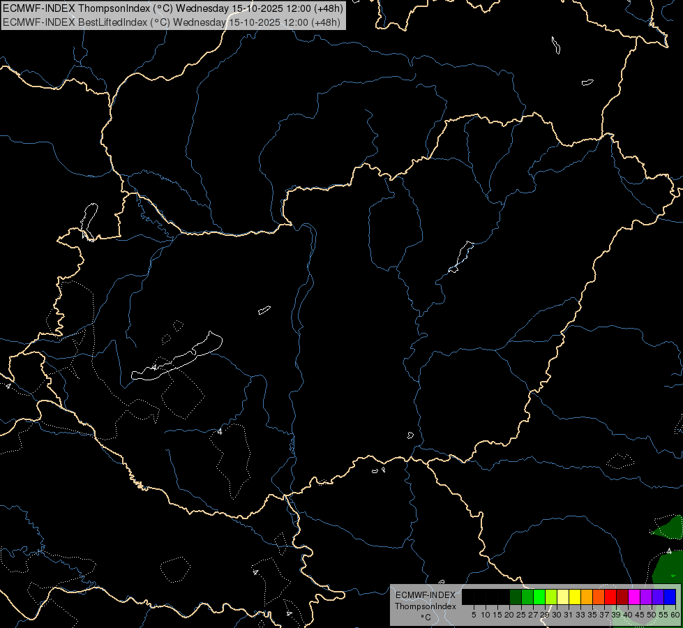Click the BestLiftedIndex title line
Screen dimensions: 683x628
(x=172, y=22)
